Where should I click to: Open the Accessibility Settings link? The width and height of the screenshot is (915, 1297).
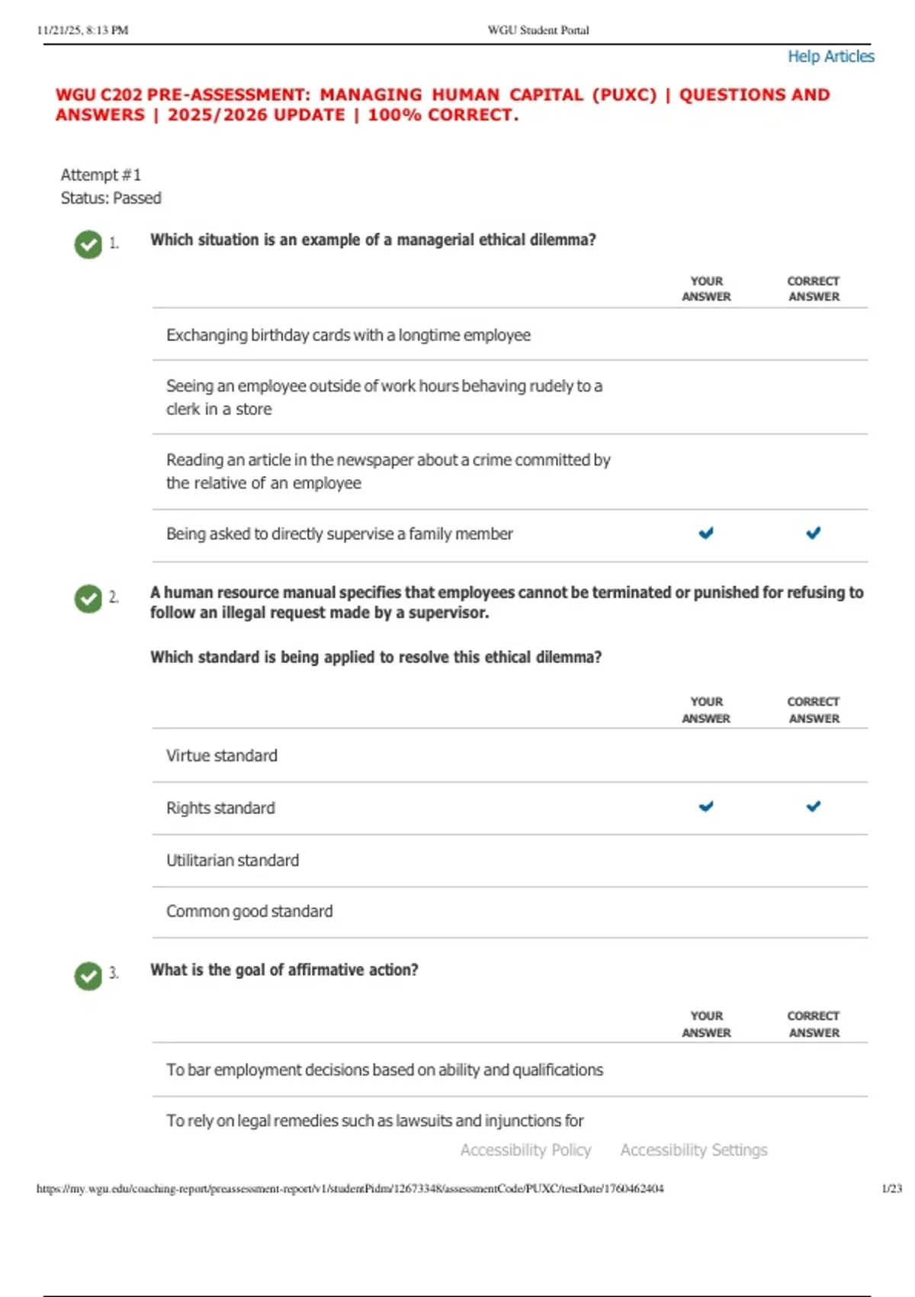(x=694, y=1150)
